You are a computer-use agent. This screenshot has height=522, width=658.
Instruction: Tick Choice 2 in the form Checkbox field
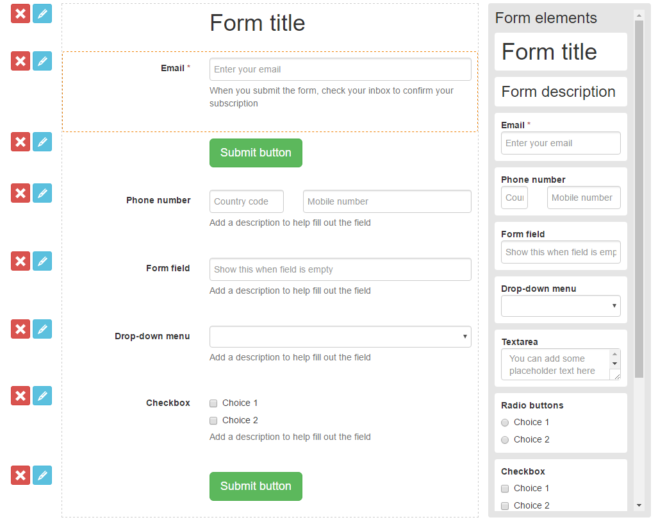(213, 421)
